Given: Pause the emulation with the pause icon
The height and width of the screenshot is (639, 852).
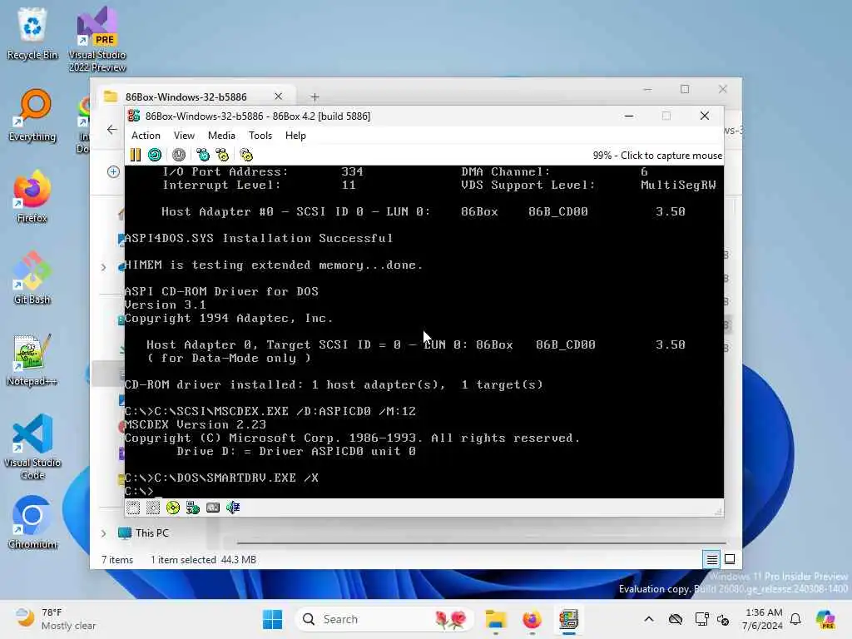Looking at the screenshot, I should click(136, 156).
